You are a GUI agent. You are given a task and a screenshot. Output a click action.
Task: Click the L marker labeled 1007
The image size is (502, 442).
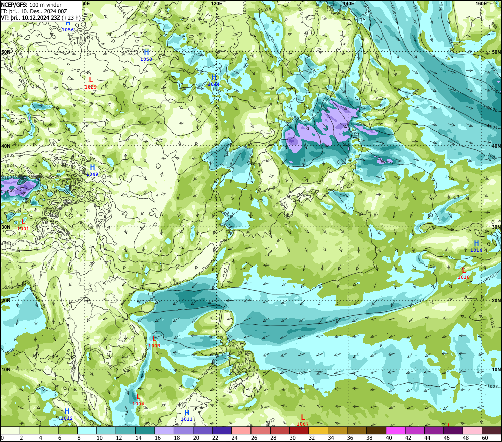point(303,417)
